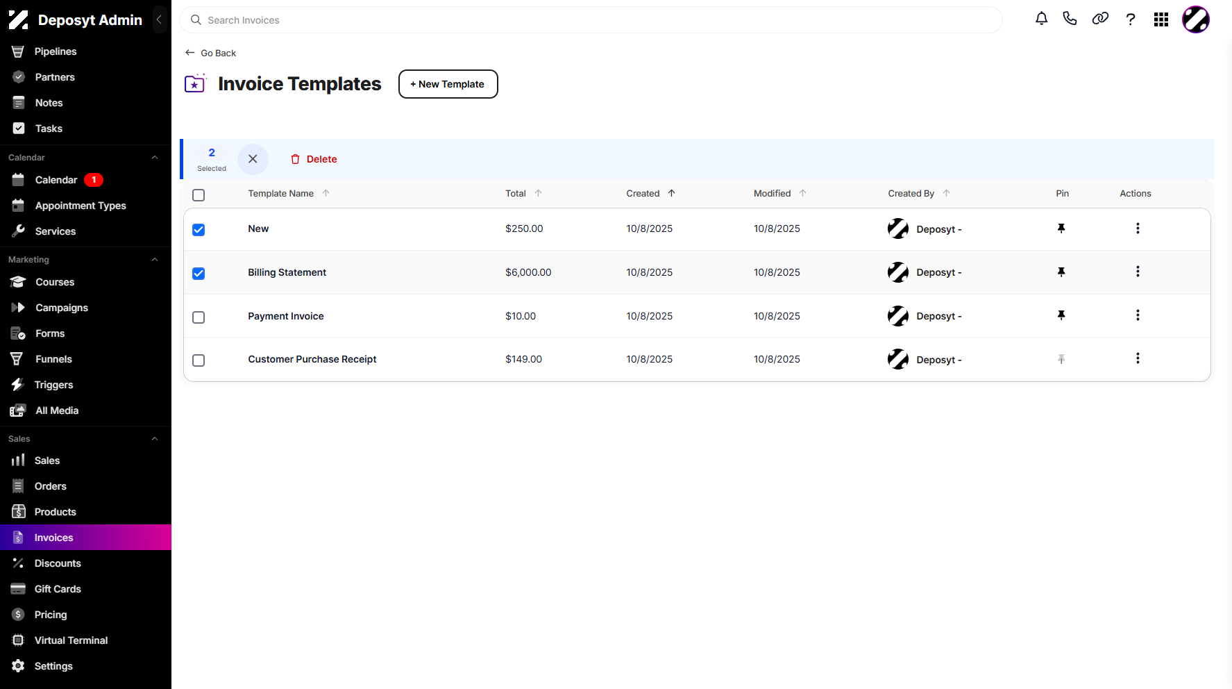Uncheck the New template checkbox
The image size is (1232, 689).
(x=199, y=230)
